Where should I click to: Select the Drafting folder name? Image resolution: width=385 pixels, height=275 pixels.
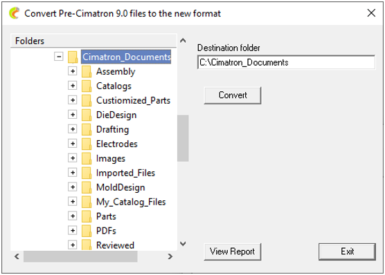[x=112, y=129]
